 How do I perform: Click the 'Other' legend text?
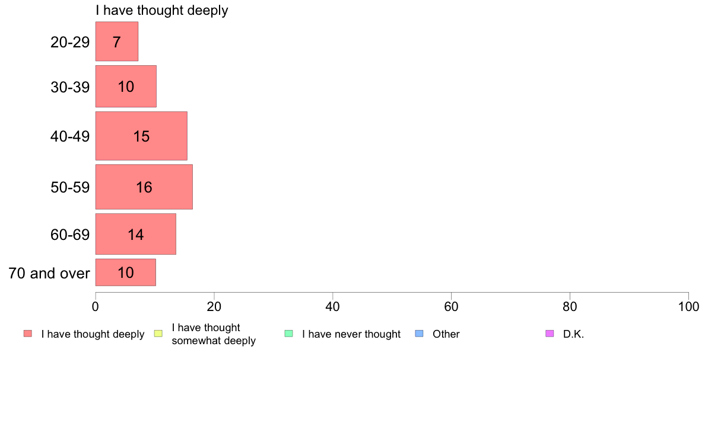point(446,334)
